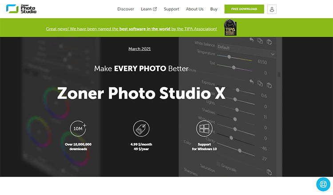Click the March 2021 link
333x195 pixels.
(140, 48)
